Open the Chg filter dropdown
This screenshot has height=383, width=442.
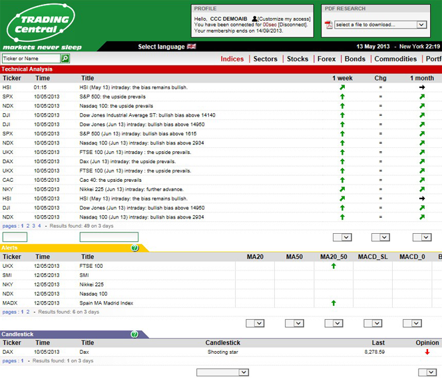click(x=381, y=238)
